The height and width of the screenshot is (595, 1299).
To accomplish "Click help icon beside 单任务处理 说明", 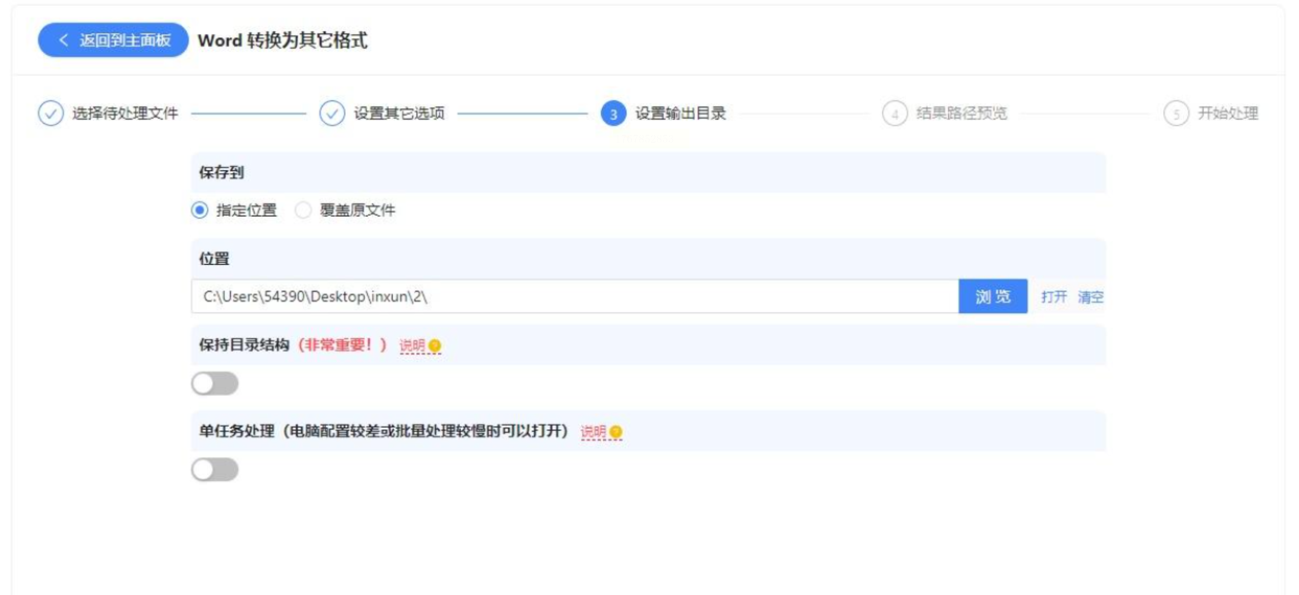I will pyautogui.click(x=616, y=431).
